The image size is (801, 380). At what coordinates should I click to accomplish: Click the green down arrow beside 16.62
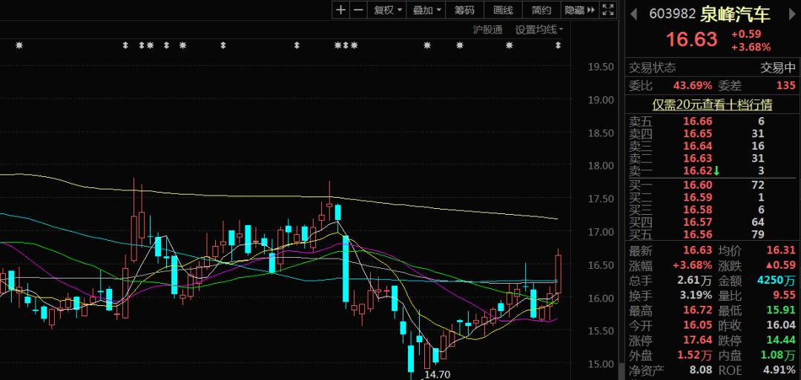pos(716,171)
